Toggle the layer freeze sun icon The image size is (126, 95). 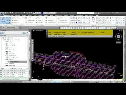(x=73, y=23)
